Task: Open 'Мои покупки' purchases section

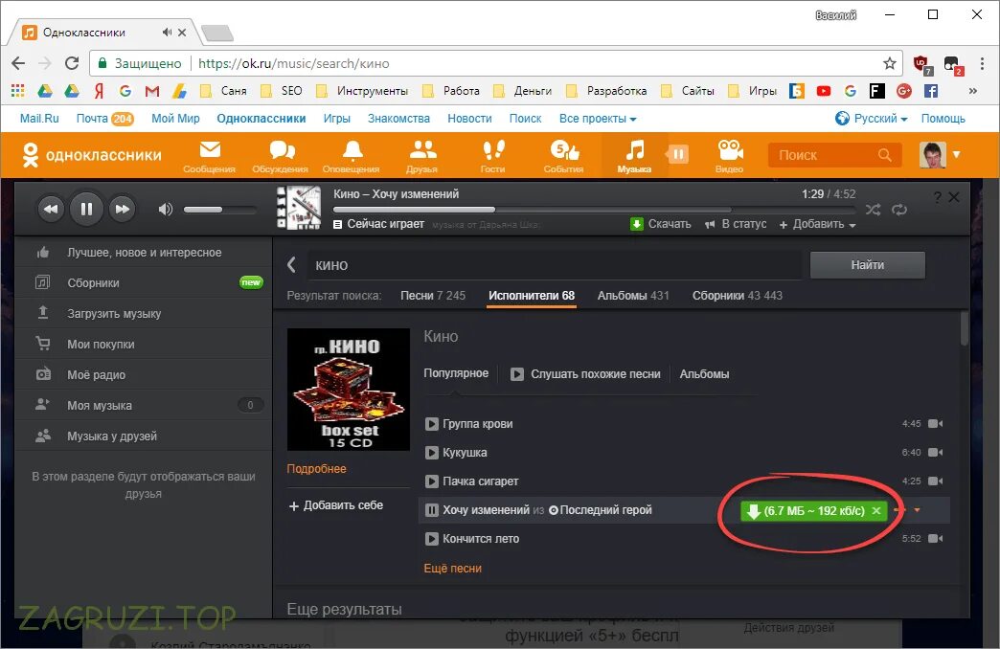Action: click(144, 345)
